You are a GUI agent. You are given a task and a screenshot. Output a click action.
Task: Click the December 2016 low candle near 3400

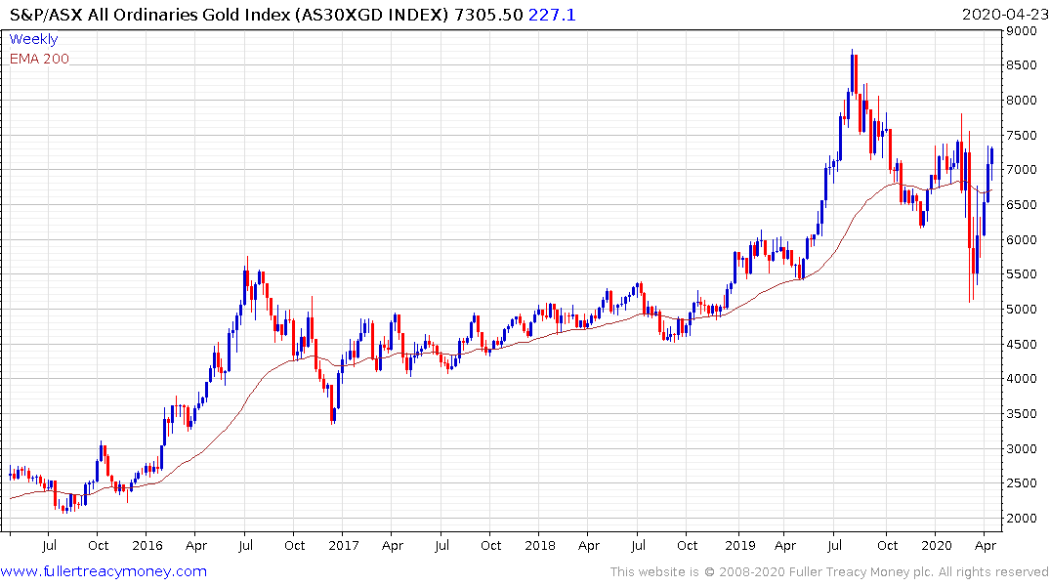[332, 403]
